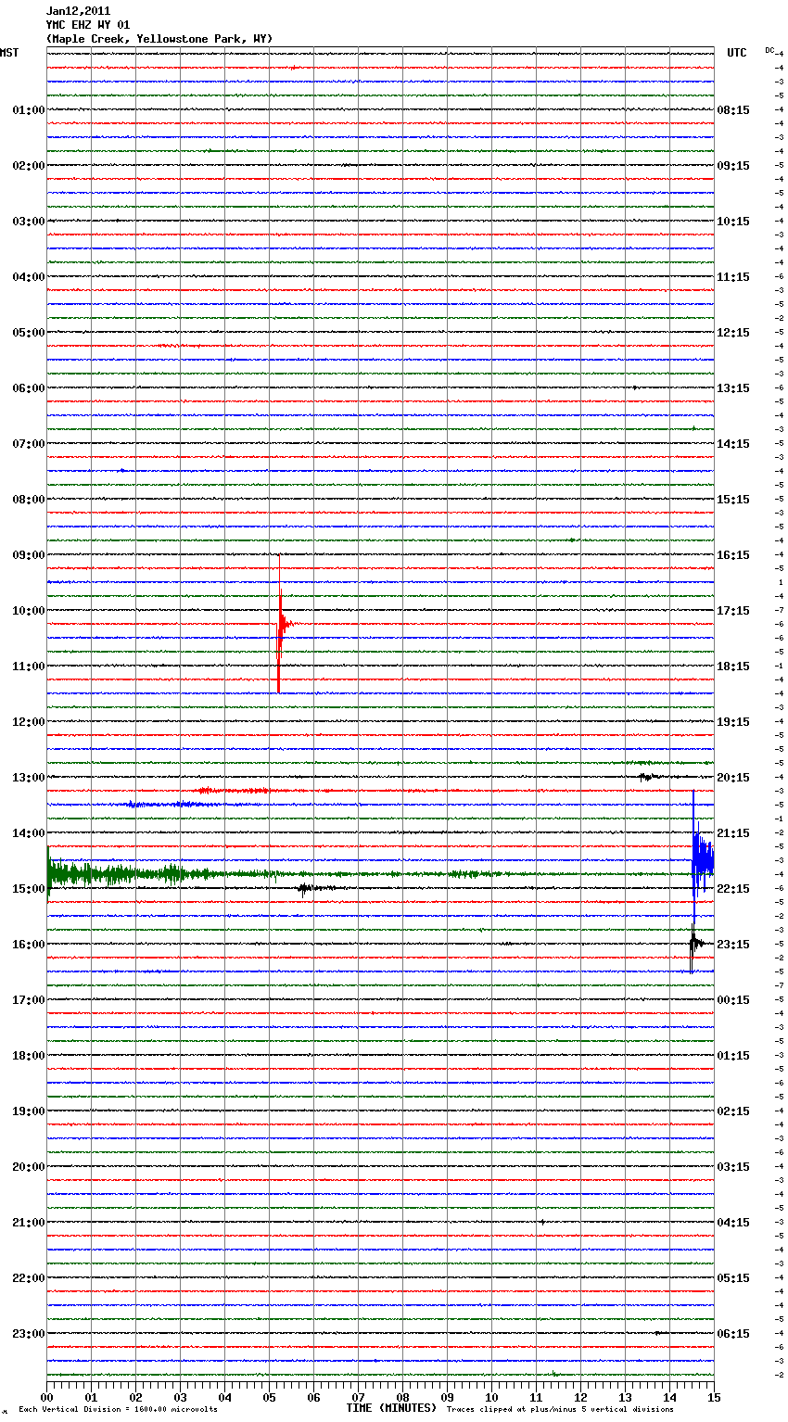Screen dimensions: 788x1422
Task: Click '(Maple Creek, Yellowstone Park, WY)' location title
Action: coord(159,39)
